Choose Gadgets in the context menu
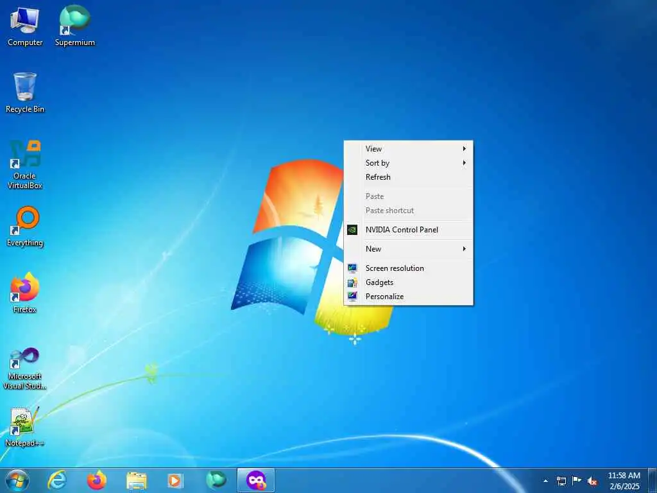The image size is (657, 493). [409, 282]
